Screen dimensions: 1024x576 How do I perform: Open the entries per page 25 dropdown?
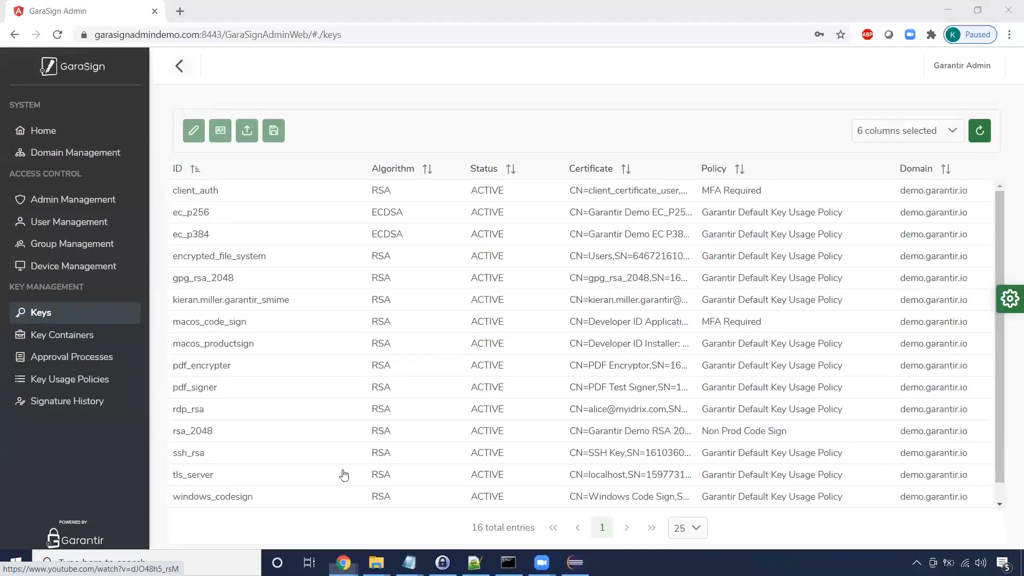click(x=687, y=528)
